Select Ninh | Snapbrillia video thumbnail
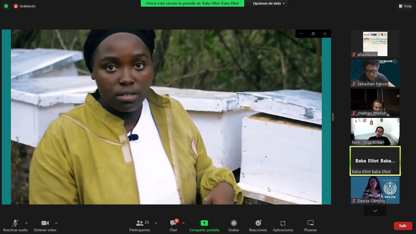 point(375,131)
